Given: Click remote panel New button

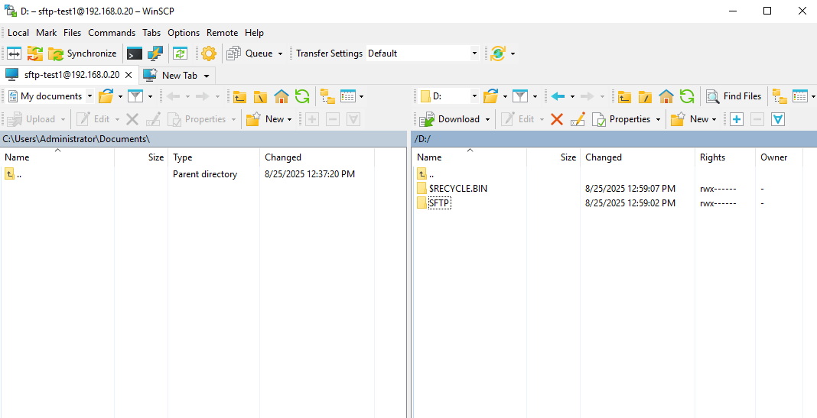Looking at the screenshot, I should [694, 119].
